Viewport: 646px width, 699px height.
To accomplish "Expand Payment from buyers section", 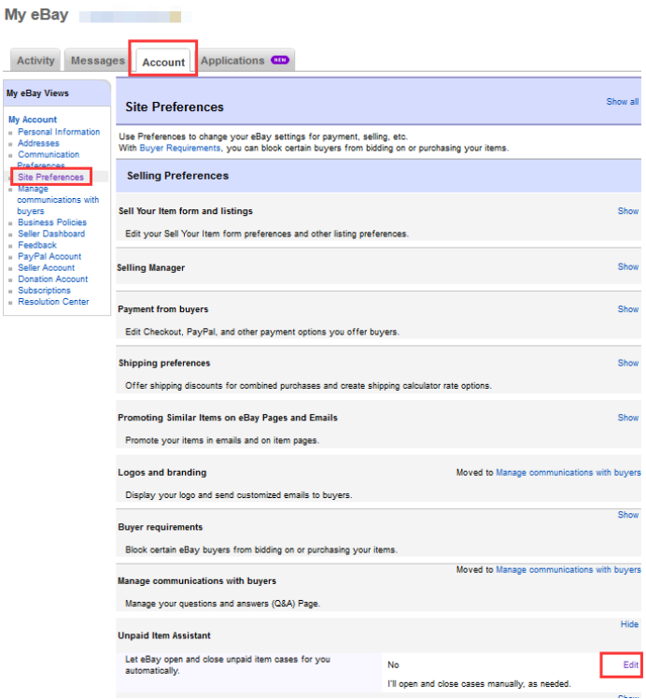I will click(x=628, y=309).
